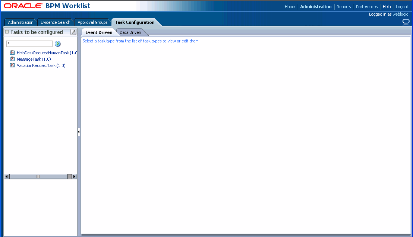Open the Evidence Search tab
This screenshot has width=413, height=237.
55,22
